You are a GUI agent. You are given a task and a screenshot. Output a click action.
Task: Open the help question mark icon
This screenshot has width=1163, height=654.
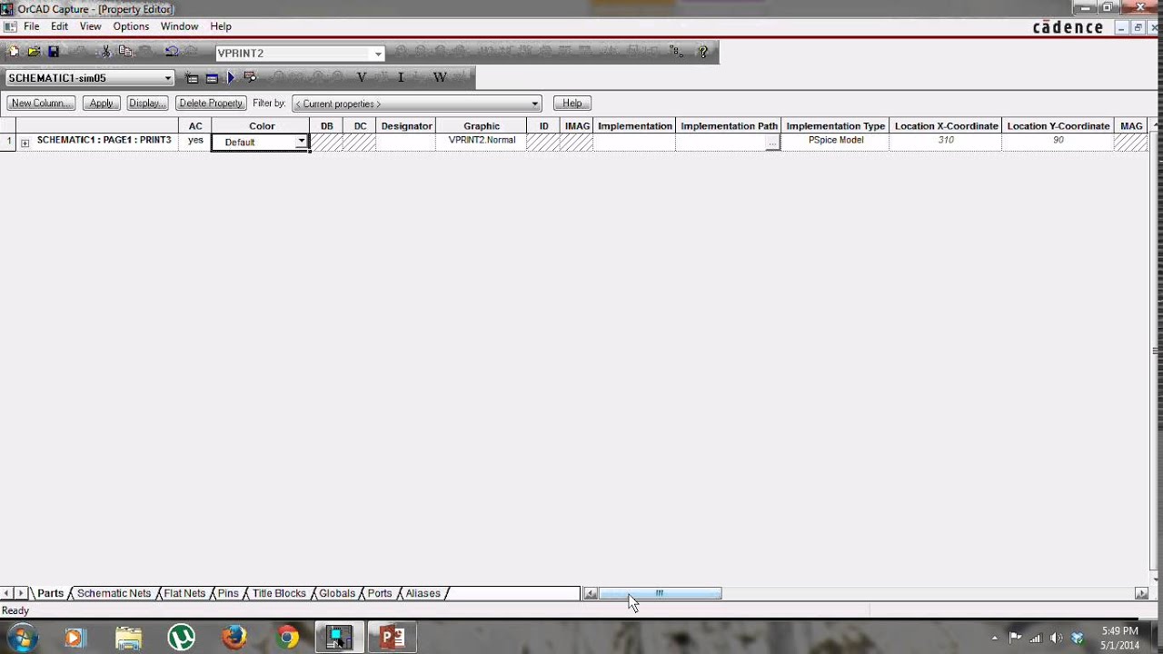(702, 53)
